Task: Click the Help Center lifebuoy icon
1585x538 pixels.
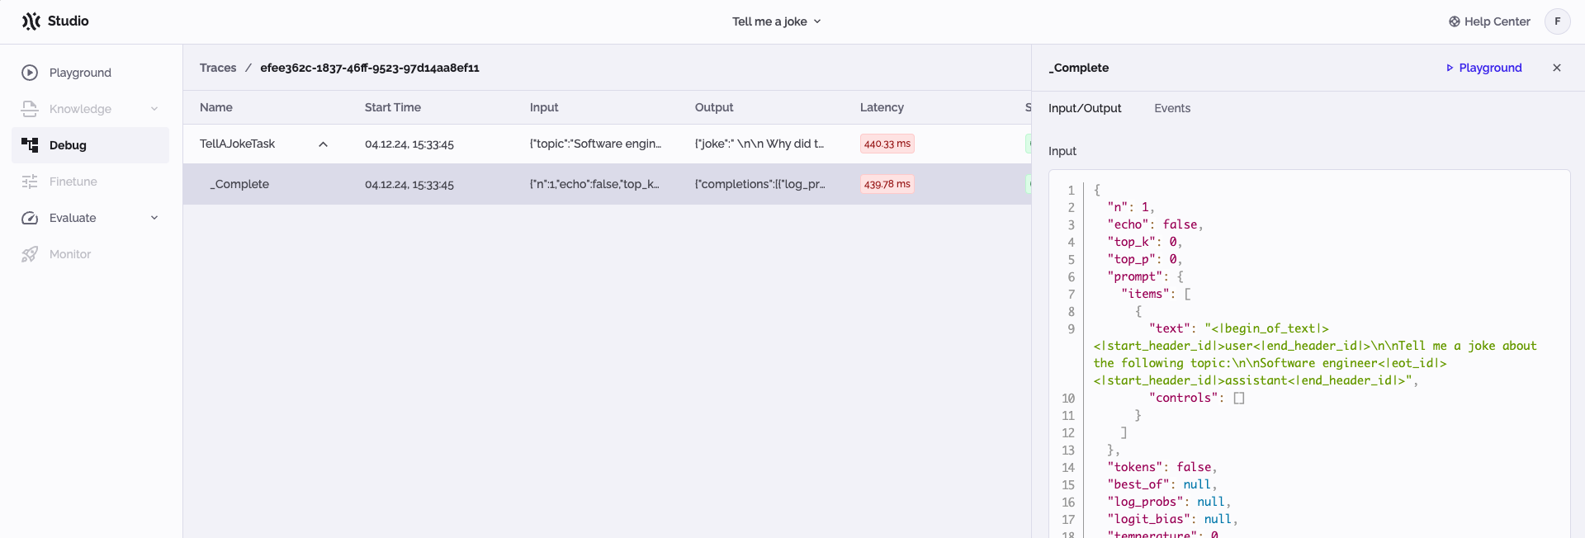Action: tap(1455, 21)
